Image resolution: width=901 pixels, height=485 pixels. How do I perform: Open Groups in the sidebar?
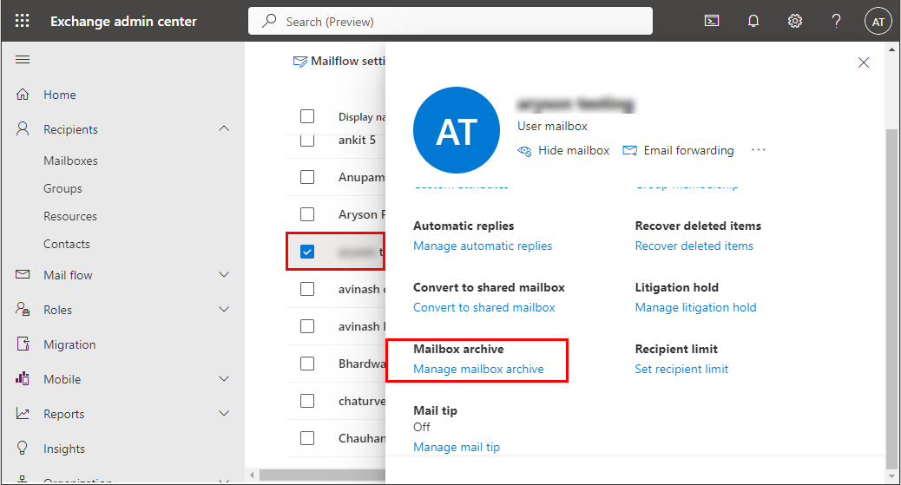tap(62, 188)
